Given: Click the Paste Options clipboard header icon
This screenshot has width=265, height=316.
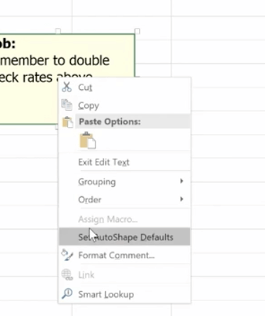Looking at the screenshot, I should point(67,122).
